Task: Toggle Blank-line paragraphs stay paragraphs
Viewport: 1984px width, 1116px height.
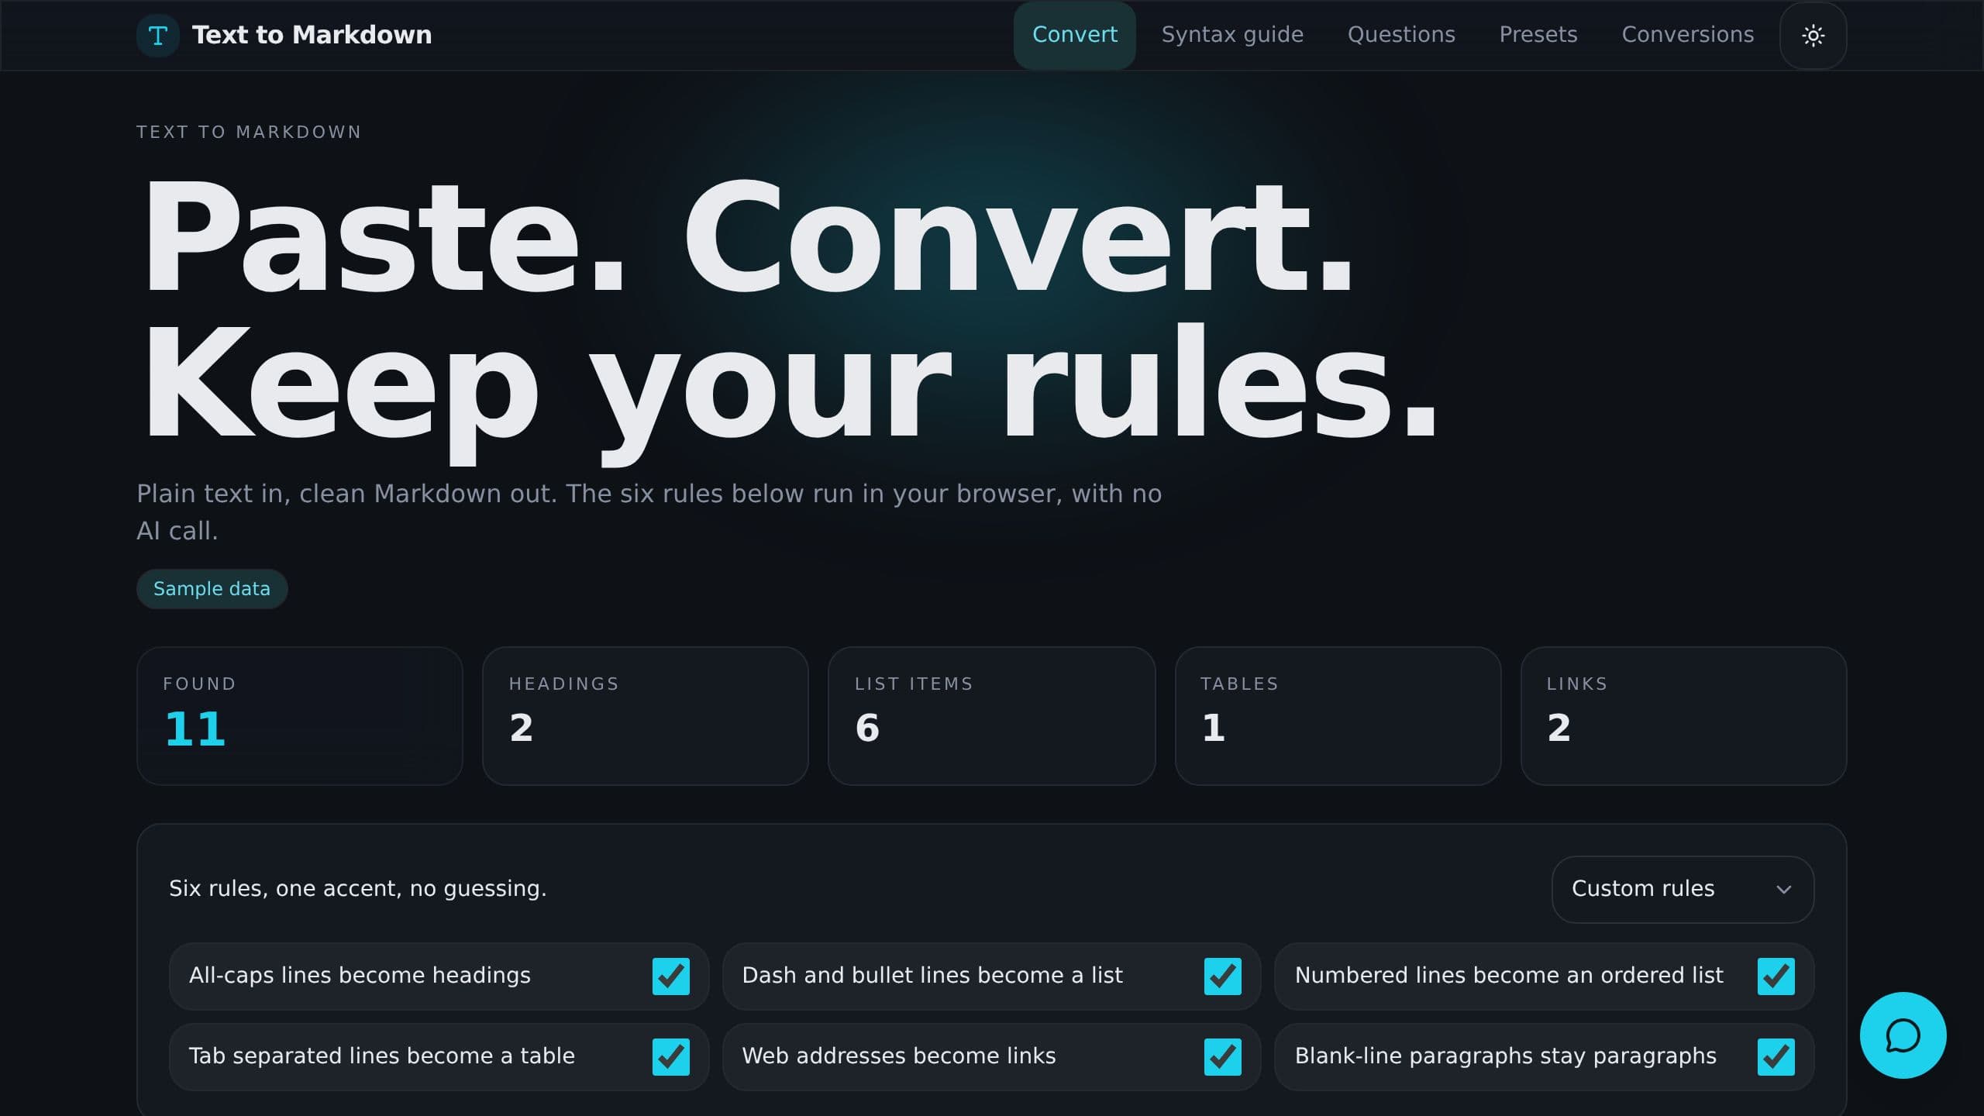Action: [1776, 1056]
